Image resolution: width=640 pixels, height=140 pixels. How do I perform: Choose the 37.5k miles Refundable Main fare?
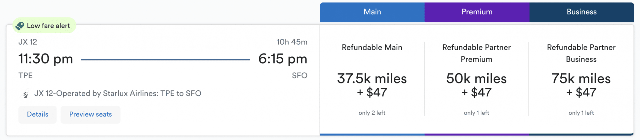pos(372,85)
